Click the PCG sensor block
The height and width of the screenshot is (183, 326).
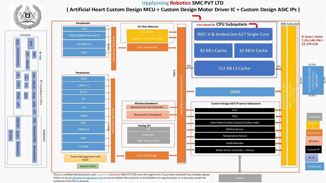coord(235,116)
